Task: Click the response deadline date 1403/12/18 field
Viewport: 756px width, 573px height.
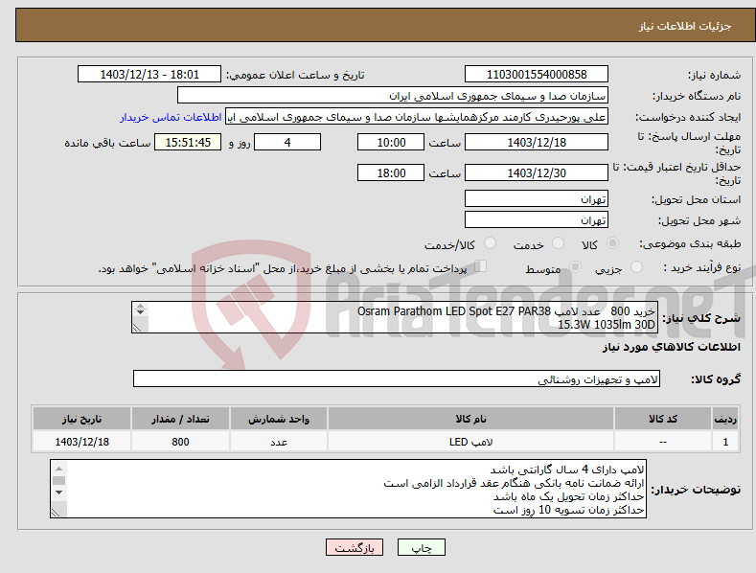Action: (x=537, y=142)
